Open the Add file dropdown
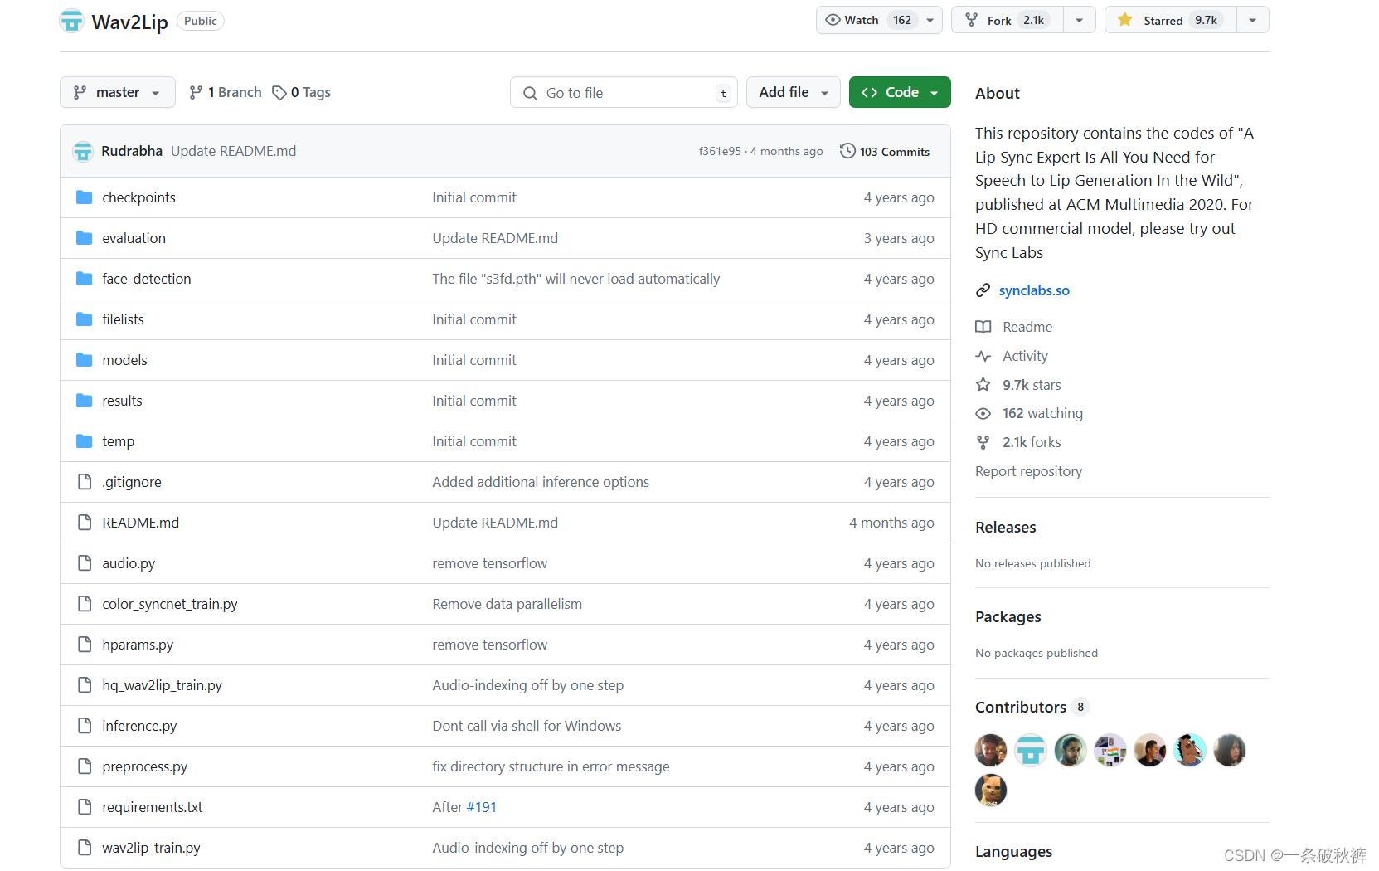 [x=793, y=92]
